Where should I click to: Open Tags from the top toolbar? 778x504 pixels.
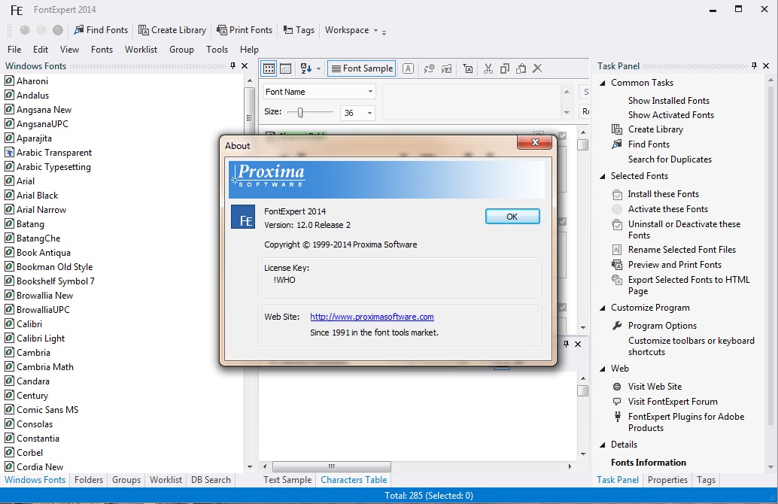click(x=299, y=30)
